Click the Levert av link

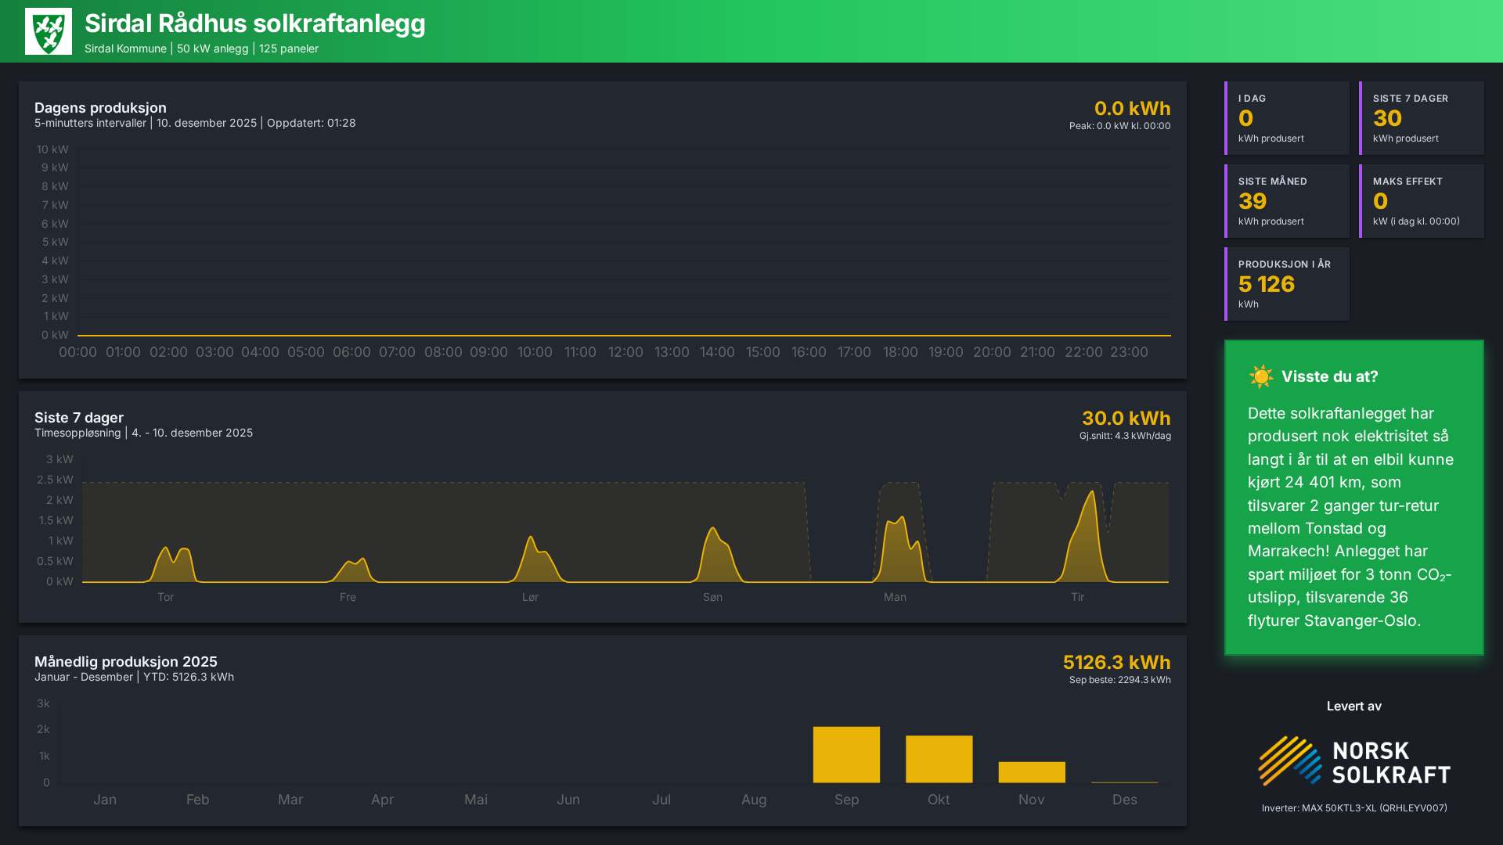1353,706
